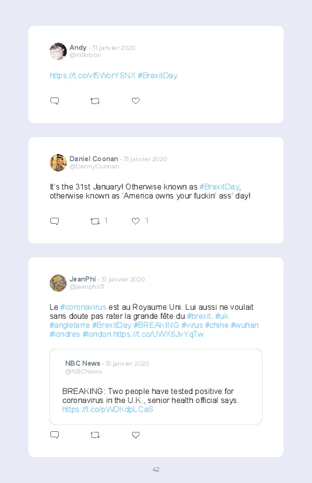Image resolution: width=312 pixels, height=483 pixels.
Task: Open Andy's profile picture
Action: [x=58, y=51]
